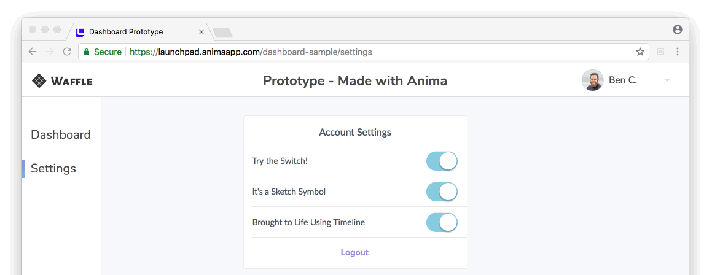The image size is (712, 275).
Task: Toggle the 'Try the Switch!' switch
Action: point(442,161)
